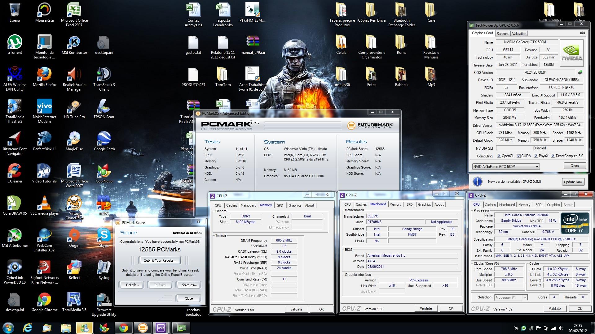595x334 pixels.
Task: Open the Roms folder on desktop
Action: pyautogui.click(x=401, y=45)
